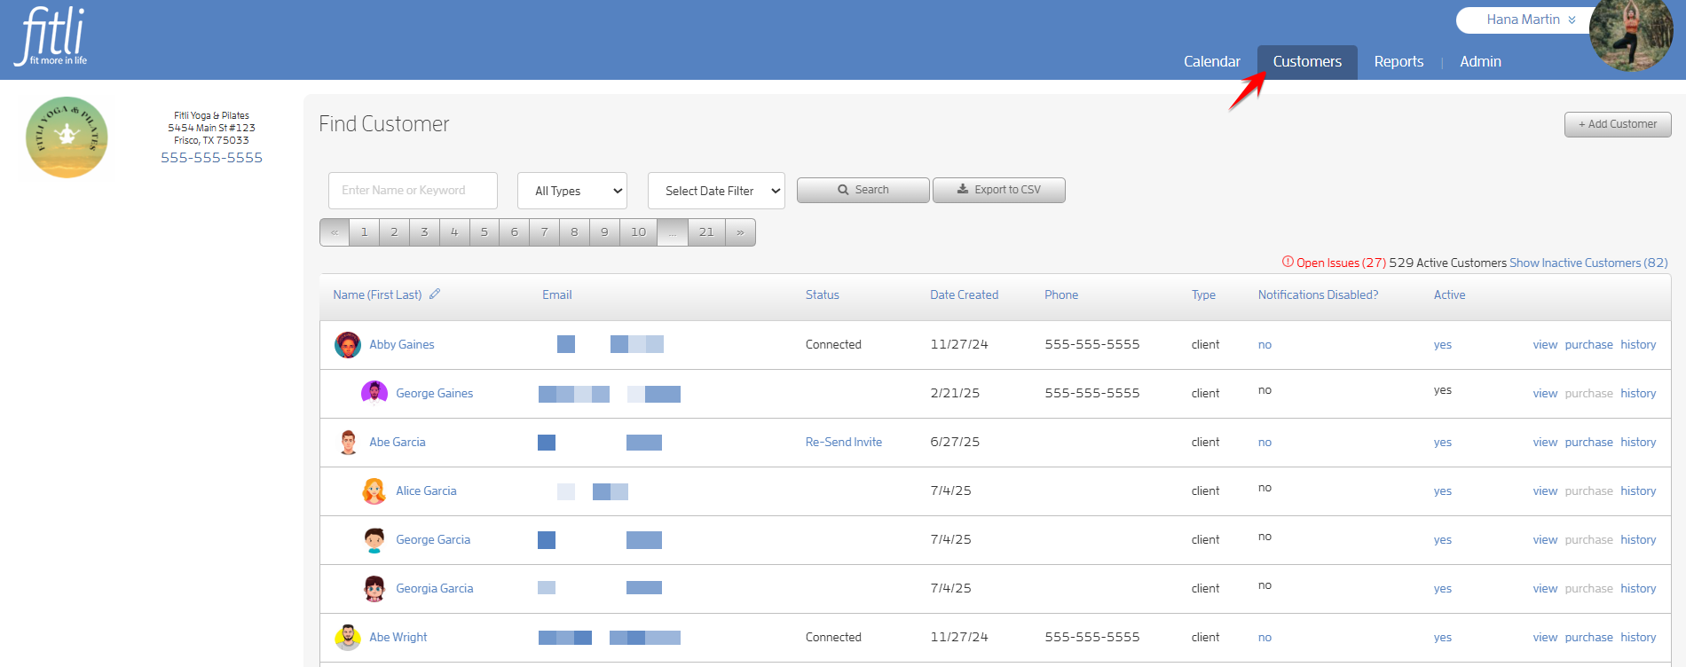Screen dimensions: 1686x667
Task: Open Abe Wright customer name link
Action: coord(398,637)
